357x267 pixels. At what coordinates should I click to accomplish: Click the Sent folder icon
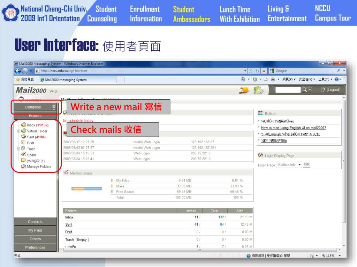coord(23,136)
